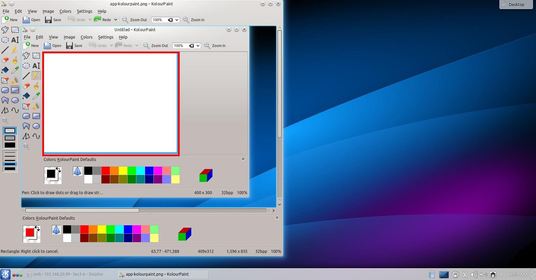The width and height of the screenshot is (536, 280).
Task: Expand the Redo history dropdown arrow in the outer toolbar
Action: [116, 20]
